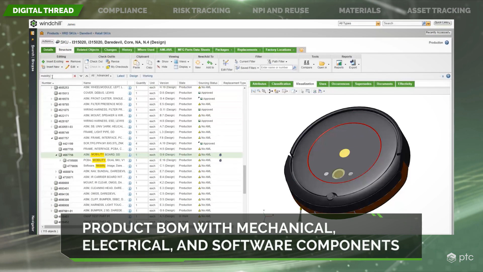The height and width of the screenshot is (272, 483).
Task: Click the Daredevil breadcrumb link
Action: click(86, 33)
